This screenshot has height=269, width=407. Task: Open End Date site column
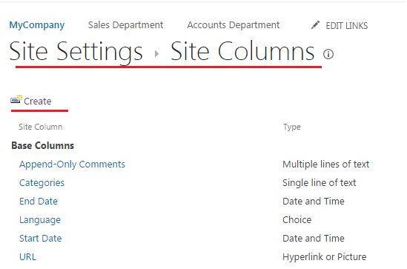(x=39, y=202)
